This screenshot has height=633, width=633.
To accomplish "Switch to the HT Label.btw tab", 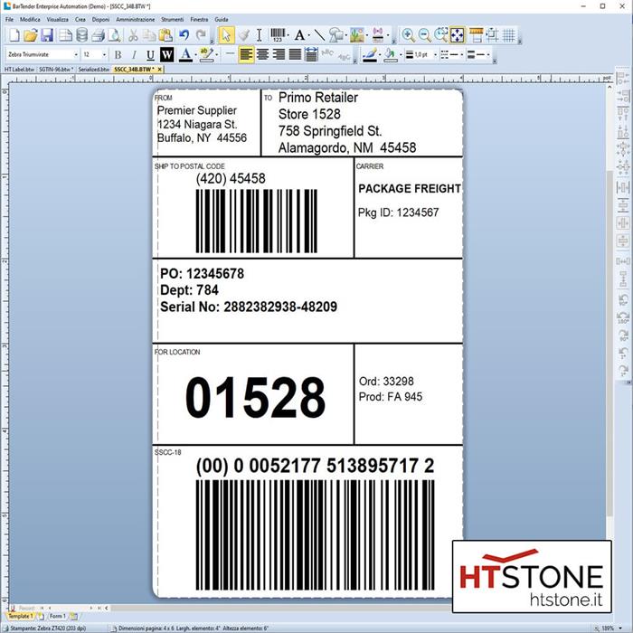I will click(19, 70).
